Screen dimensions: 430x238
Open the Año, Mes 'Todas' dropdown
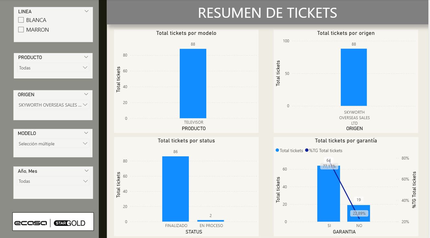pyautogui.click(x=53, y=181)
